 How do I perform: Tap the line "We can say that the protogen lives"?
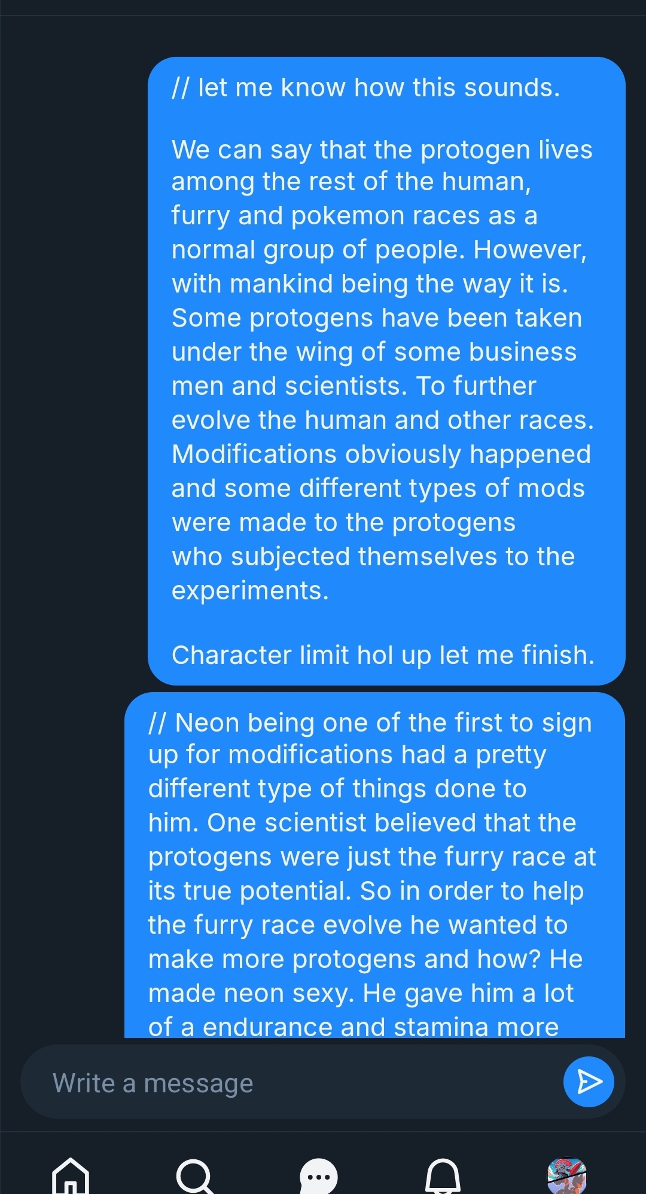[x=382, y=150]
